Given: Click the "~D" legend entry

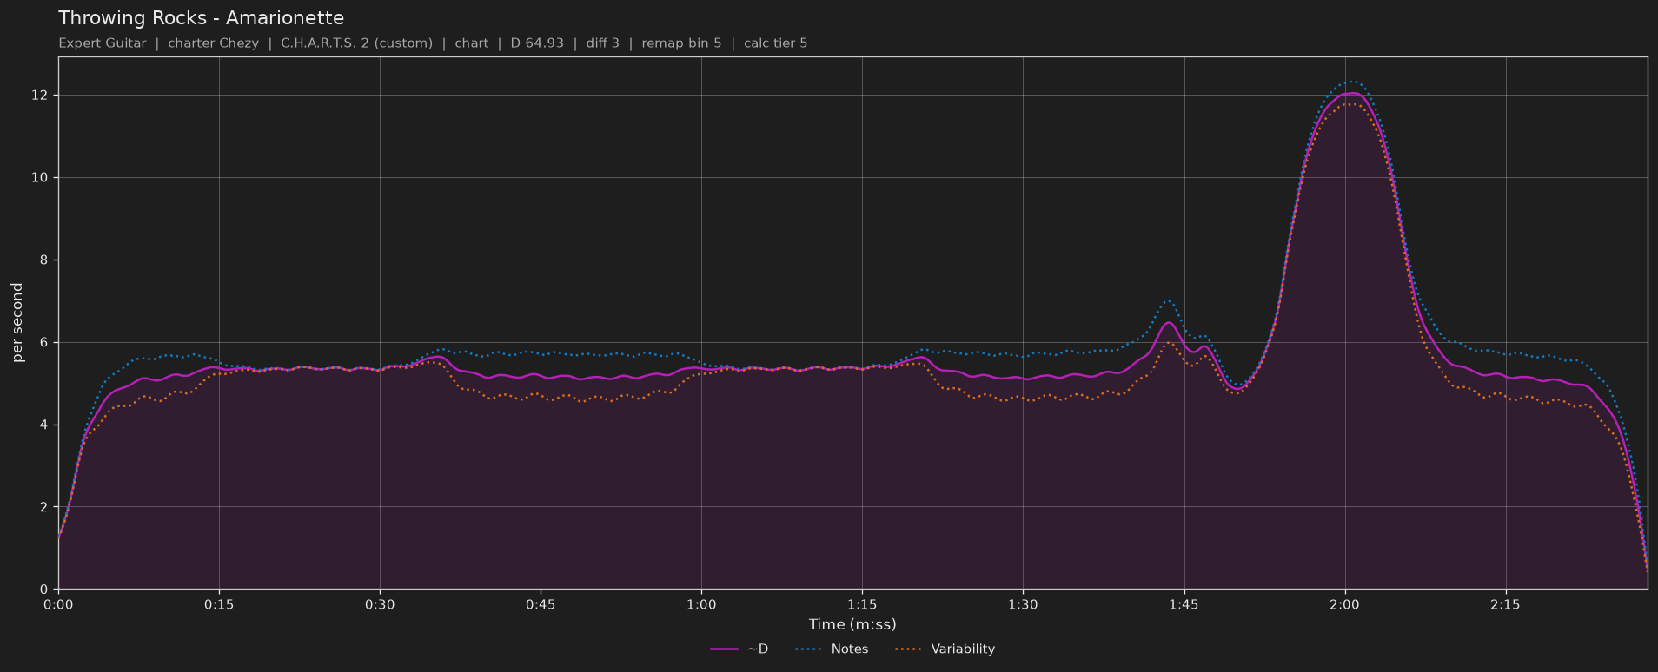Looking at the screenshot, I should tap(739, 649).
